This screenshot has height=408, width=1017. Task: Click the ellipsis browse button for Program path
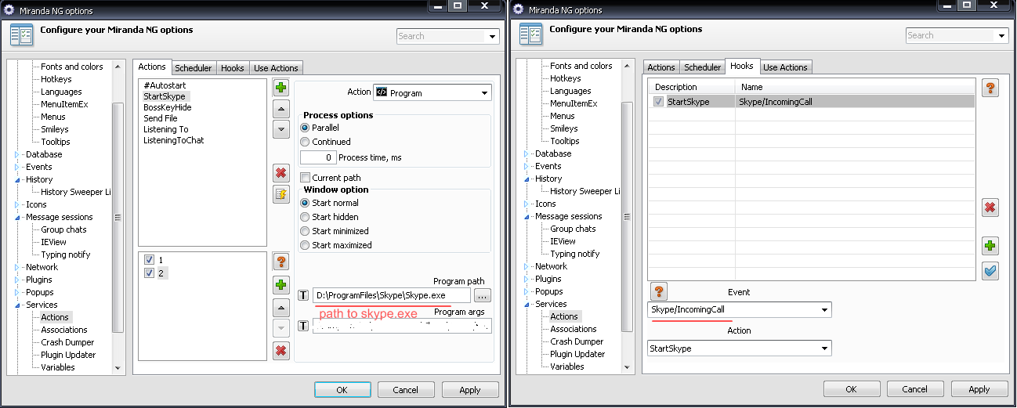pyautogui.click(x=483, y=295)
